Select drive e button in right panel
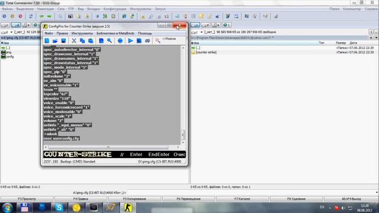The height and width of the screenshot is (213, 379). 216,25
